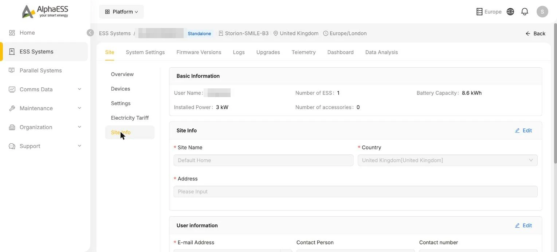This screenshot has height=252, width=557.
Task: Open the Logs tab
Action: (239, 52)
